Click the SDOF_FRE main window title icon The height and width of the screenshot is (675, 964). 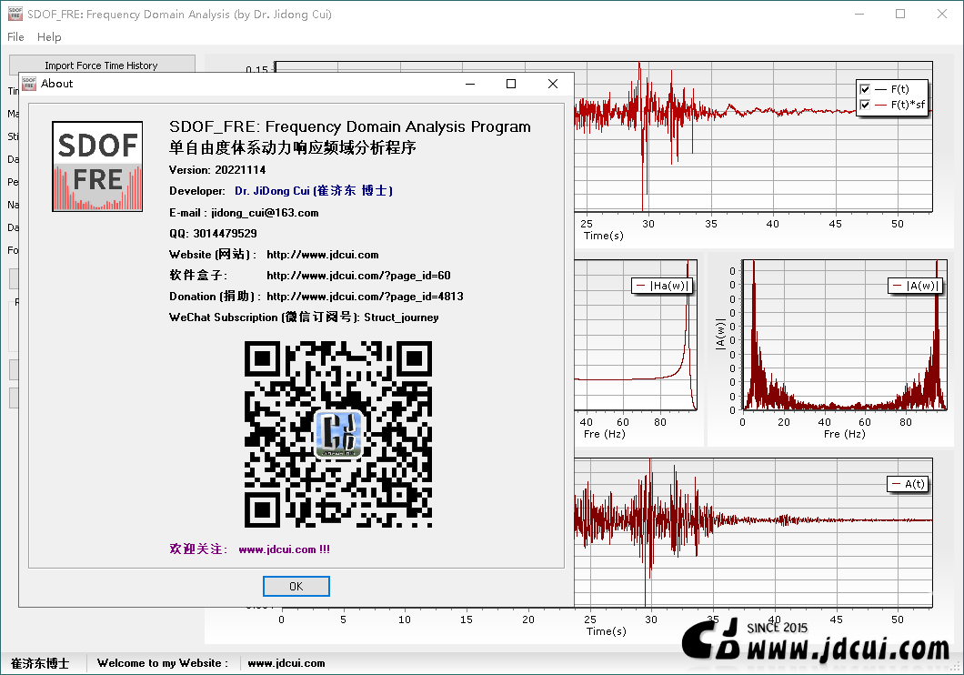tap(15, 14)
